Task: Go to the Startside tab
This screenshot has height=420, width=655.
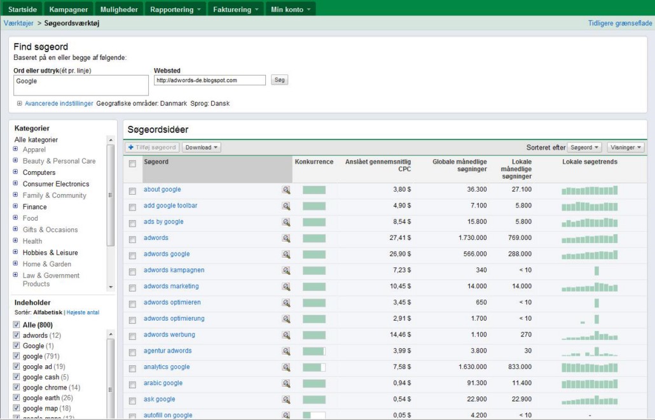Action: [x=22, y=9]
